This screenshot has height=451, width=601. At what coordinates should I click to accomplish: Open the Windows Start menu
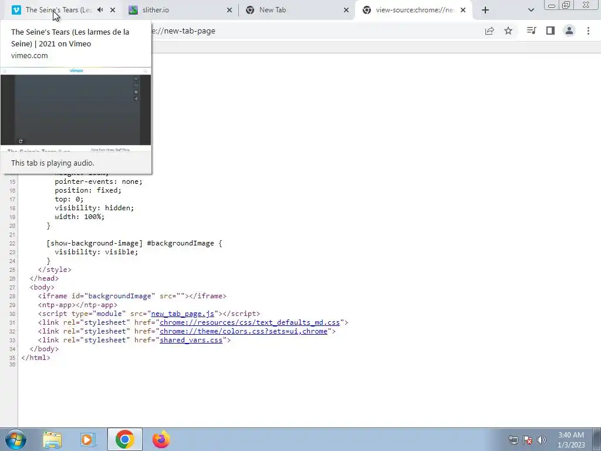point(15,439)
